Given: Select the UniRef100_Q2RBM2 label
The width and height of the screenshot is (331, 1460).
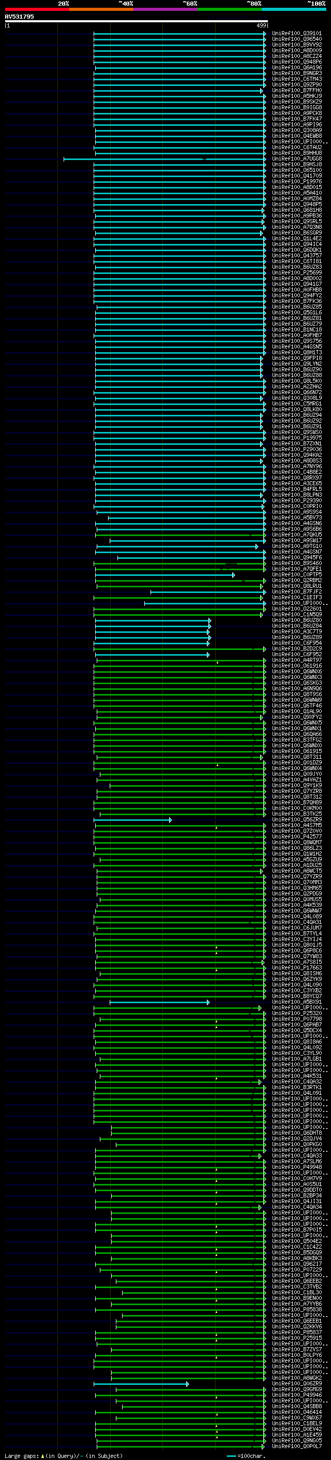Looking at the screenshot, I should pyautogui.click(x=296, y=581).
